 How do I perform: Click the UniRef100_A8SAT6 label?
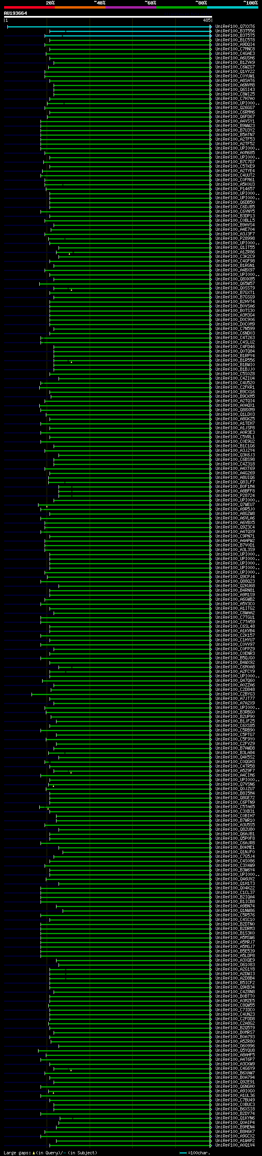point(235,81)
